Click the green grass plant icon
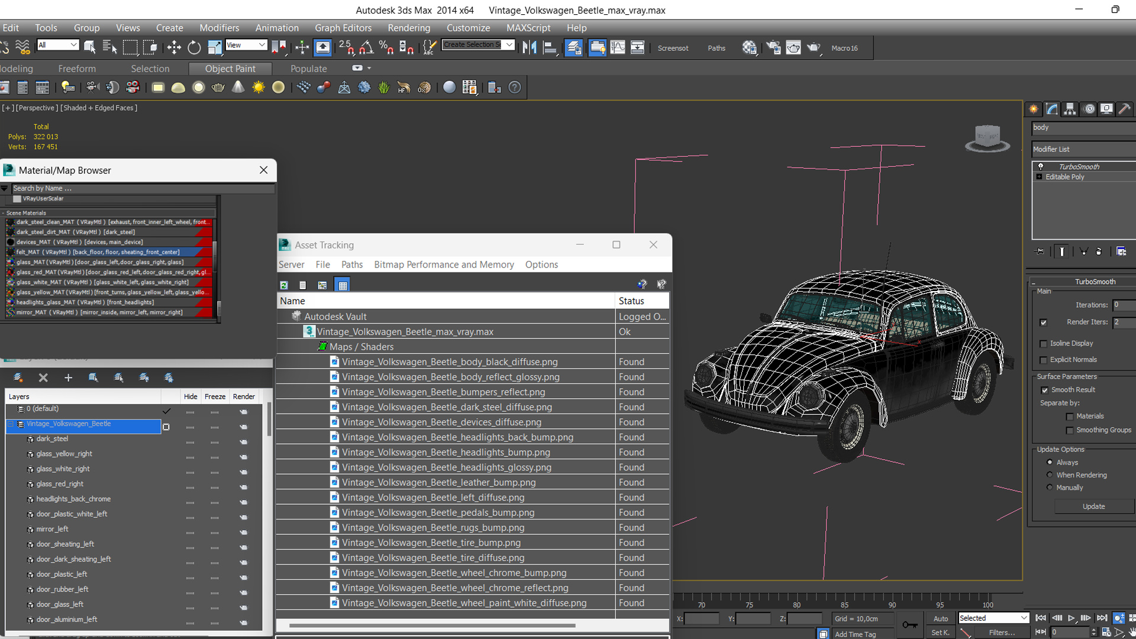Image resolution: width=1136 pixels, height=639 pixels. 384,88
